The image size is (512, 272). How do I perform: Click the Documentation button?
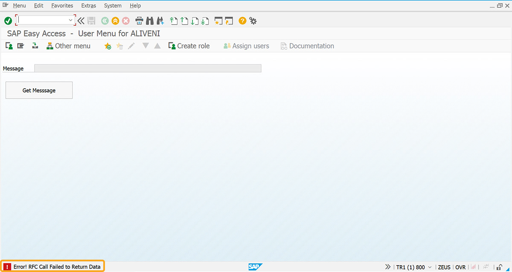307,46
